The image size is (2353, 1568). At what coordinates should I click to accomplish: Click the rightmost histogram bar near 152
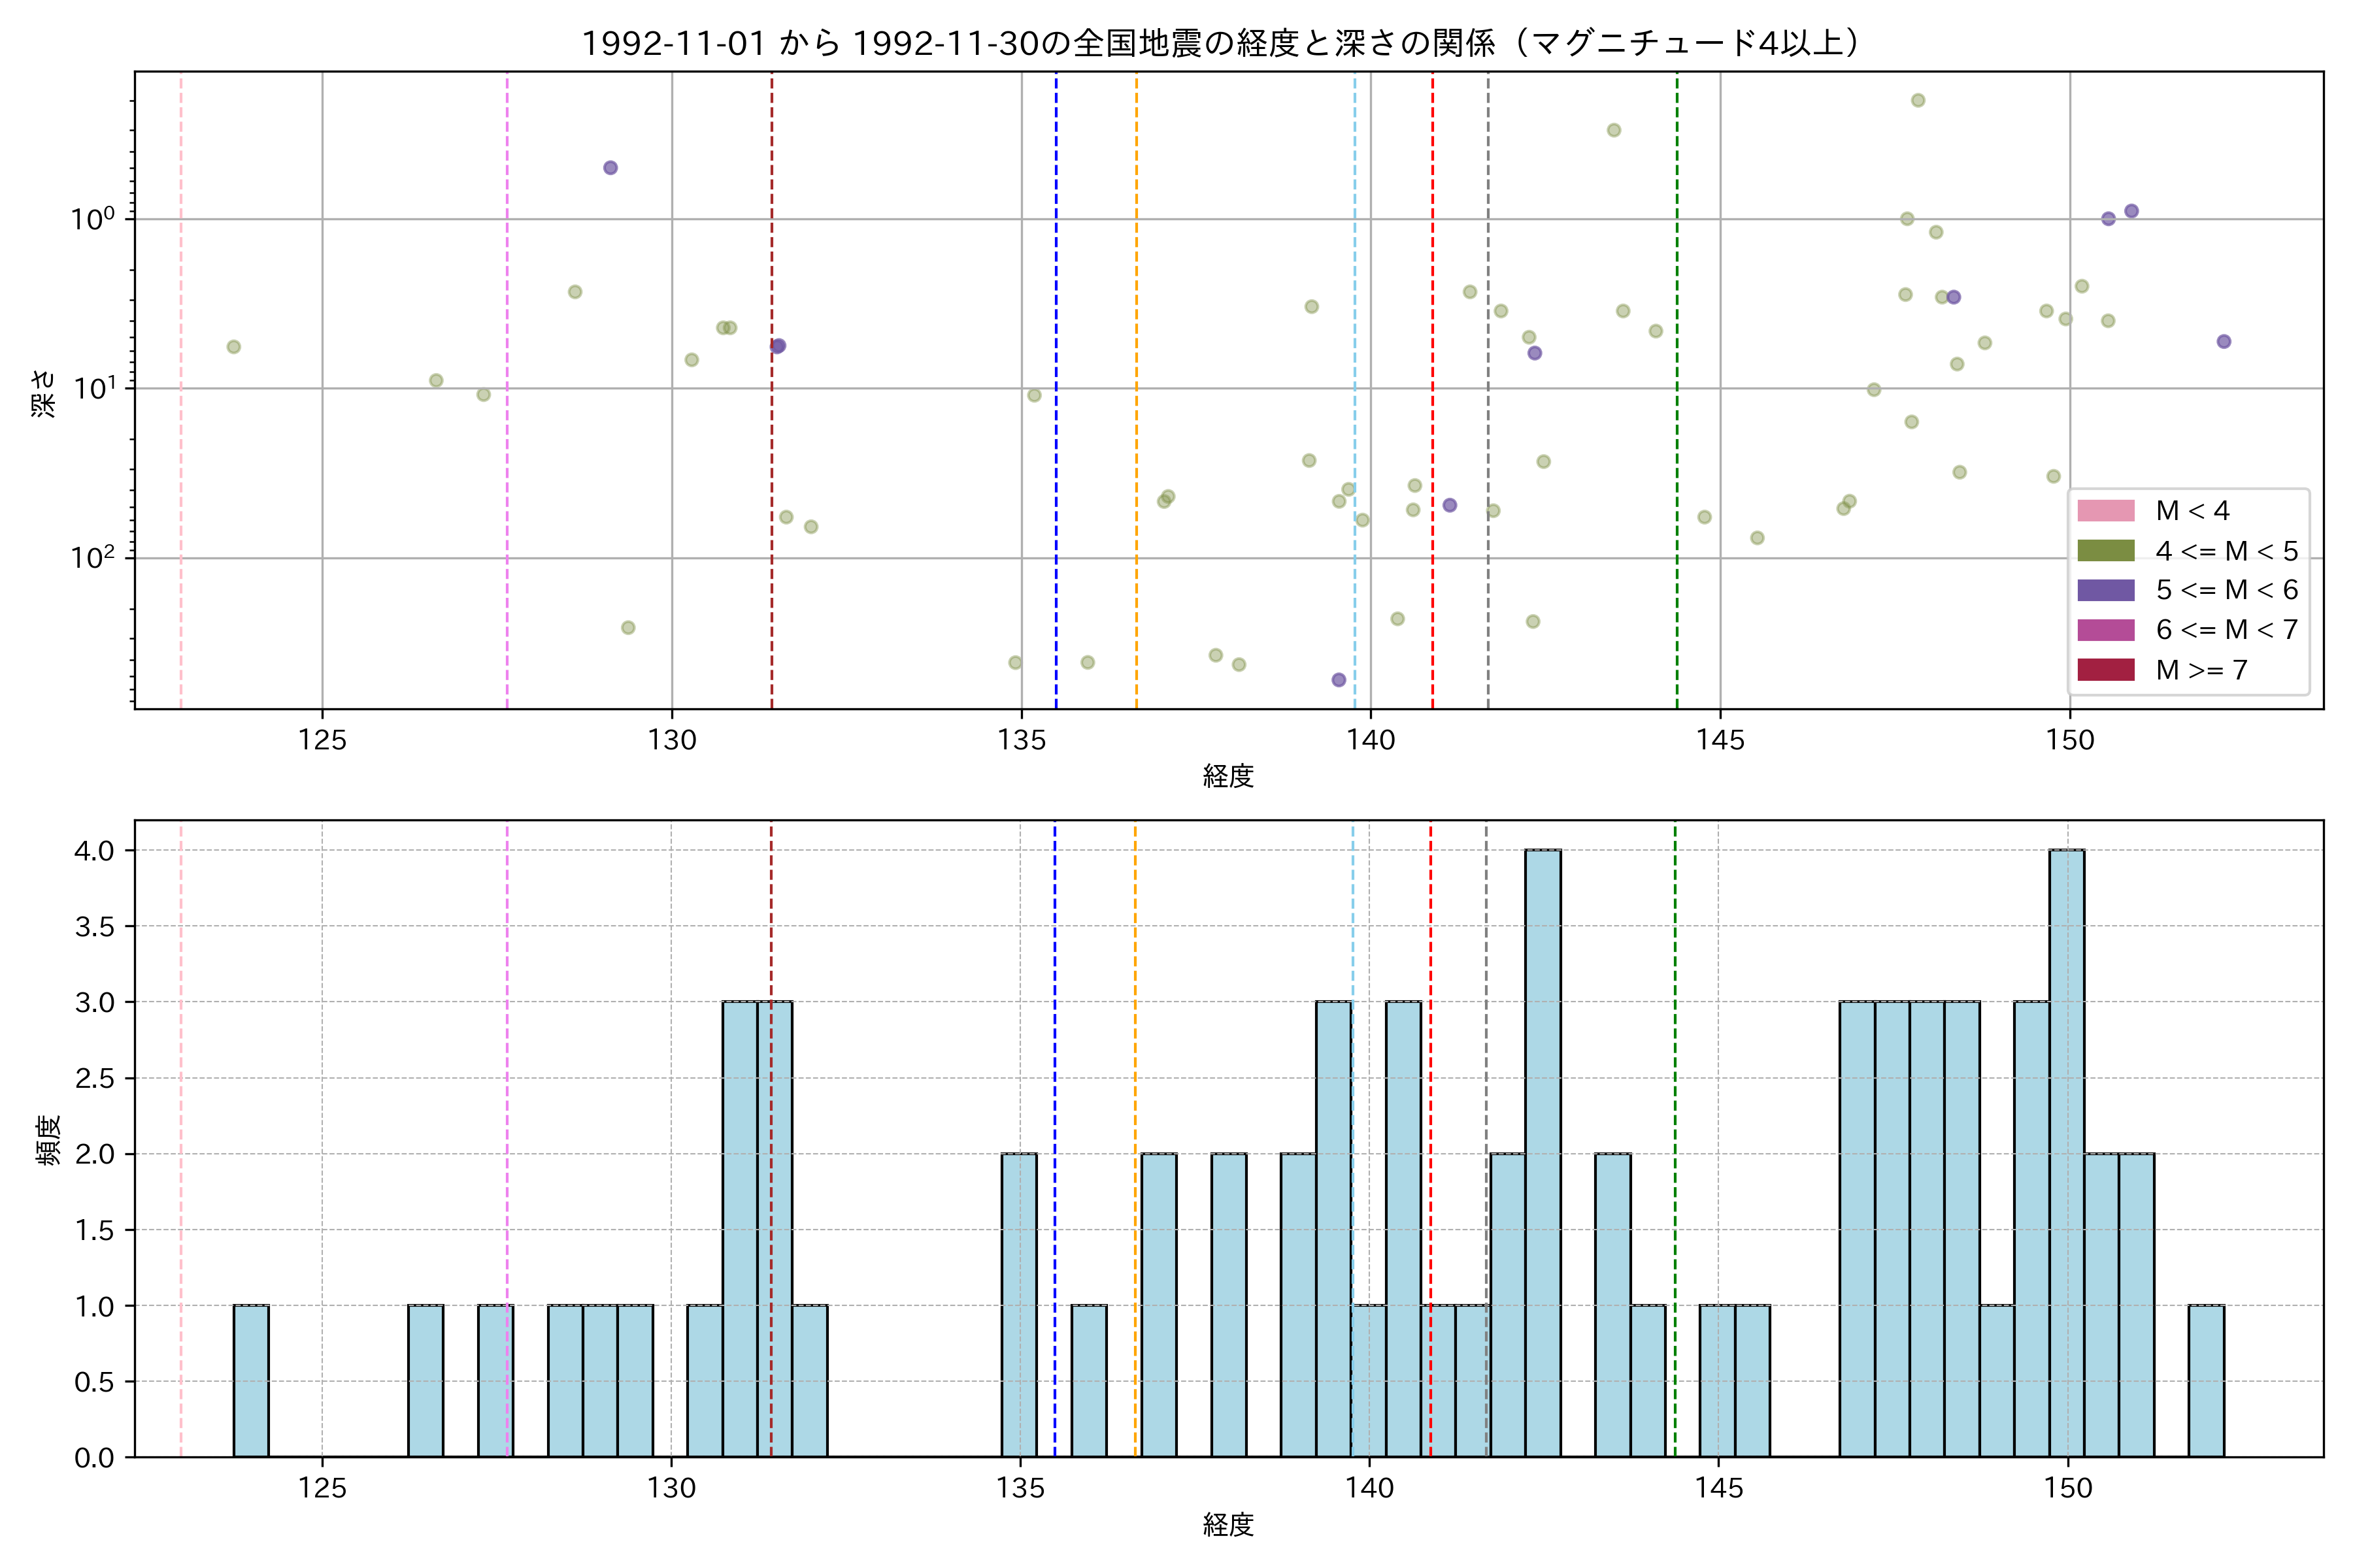click(2206, 1380)
